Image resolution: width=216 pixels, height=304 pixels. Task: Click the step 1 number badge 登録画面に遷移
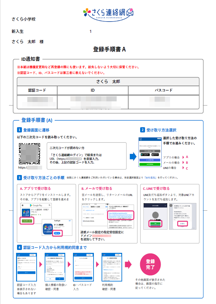click(19, 130)
